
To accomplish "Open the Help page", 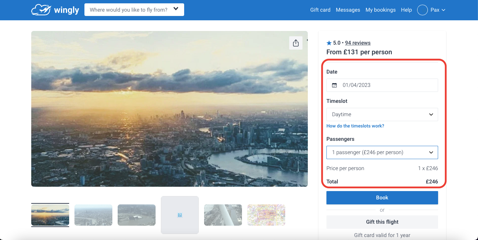I will pyautogui.click(x=406, y=10).
